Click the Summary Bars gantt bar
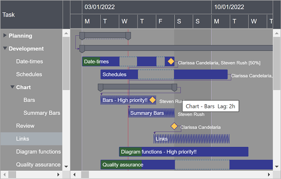This screenshot has width=281, height=179. 151,113
